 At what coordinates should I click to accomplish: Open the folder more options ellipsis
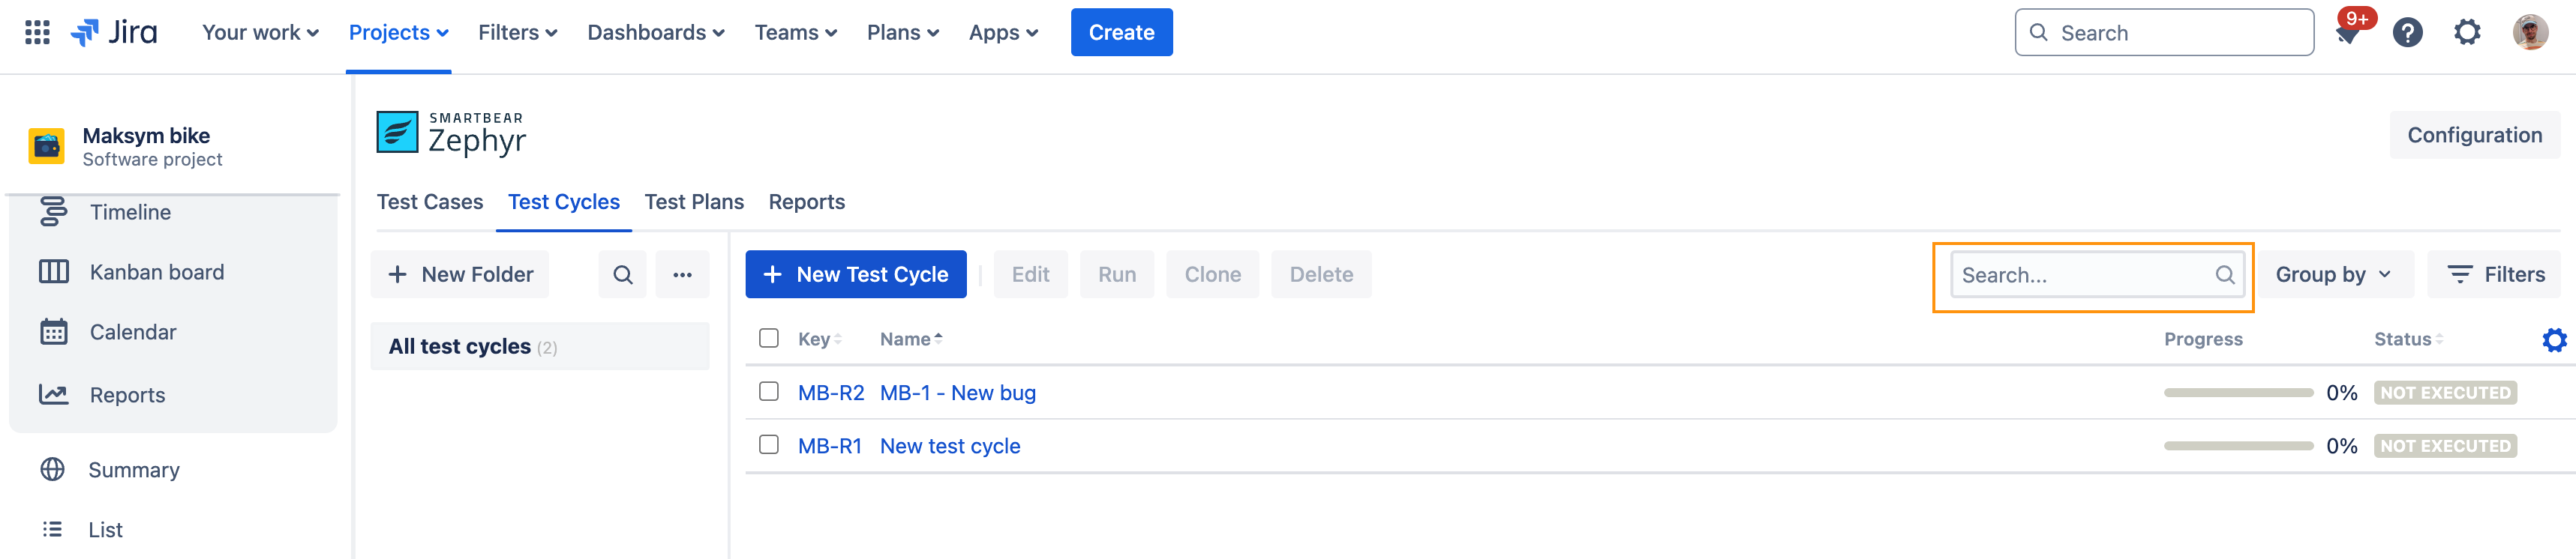click(682, 274)
